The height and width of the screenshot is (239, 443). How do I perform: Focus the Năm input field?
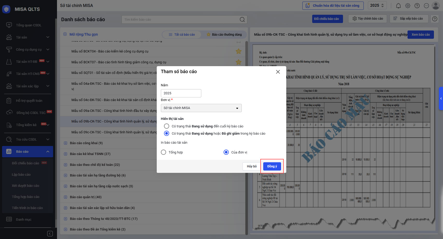pyautogui.click(x=181, y=93)
